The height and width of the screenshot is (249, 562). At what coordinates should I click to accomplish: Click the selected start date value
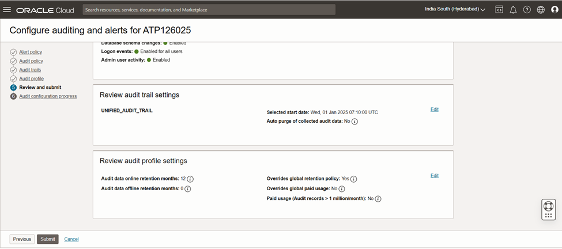(x=344, y=112)
